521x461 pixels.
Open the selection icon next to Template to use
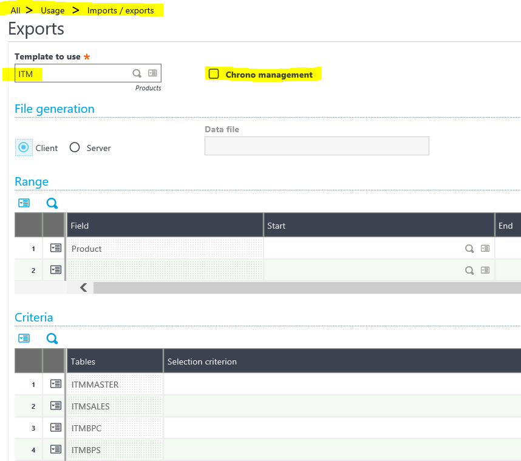point(152,73)
